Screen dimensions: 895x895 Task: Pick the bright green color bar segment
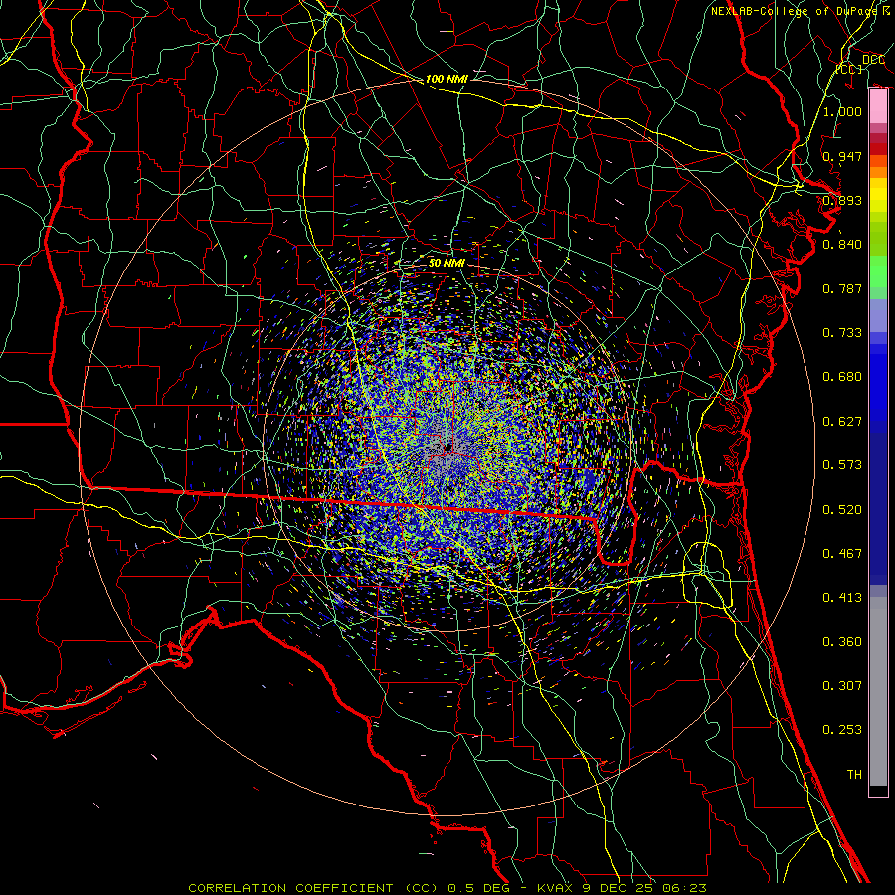(x=878, y=271)
